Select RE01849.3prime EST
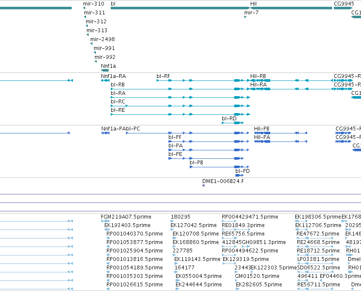 click(236, 230)
